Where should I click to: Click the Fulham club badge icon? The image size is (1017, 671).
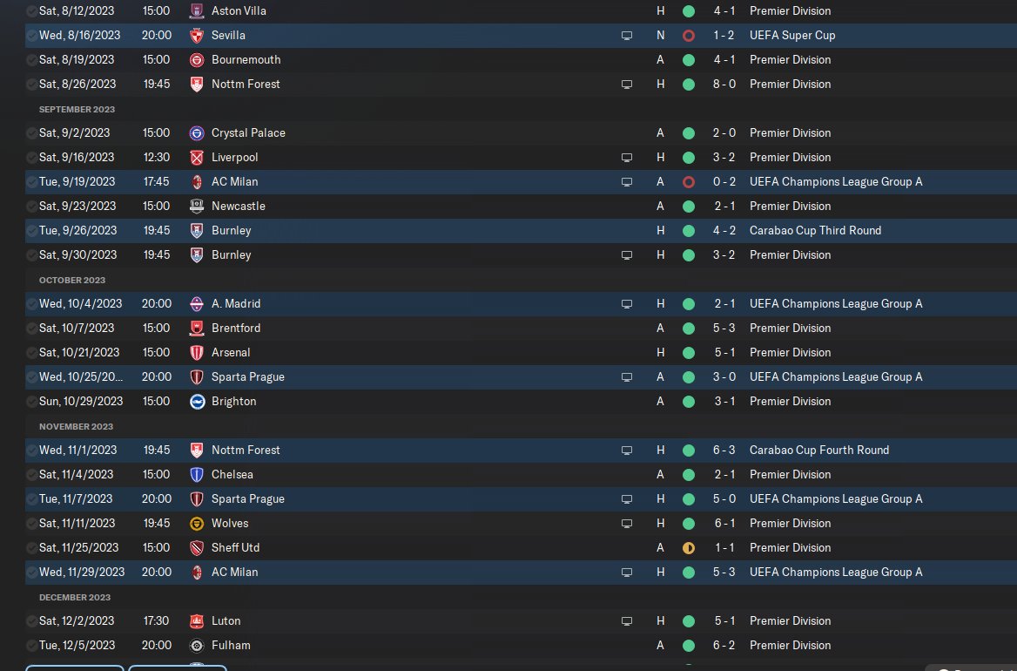coord(197,646)
